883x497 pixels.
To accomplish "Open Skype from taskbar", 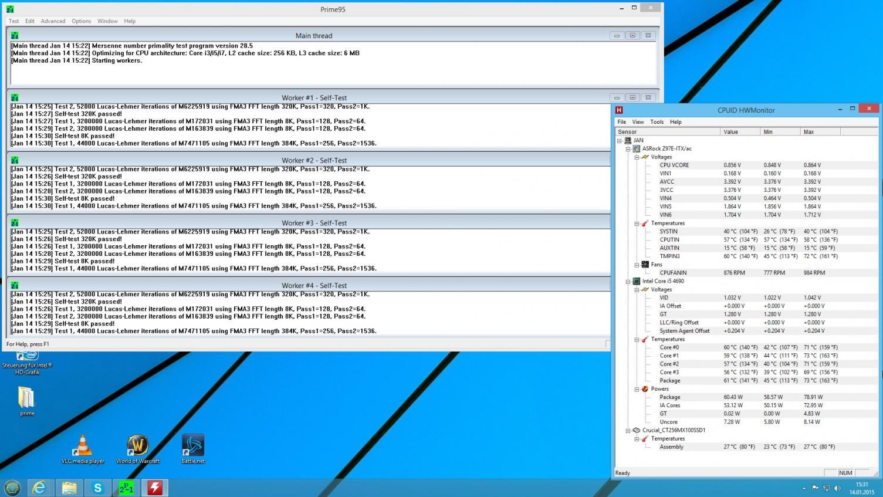I will 97,488.
